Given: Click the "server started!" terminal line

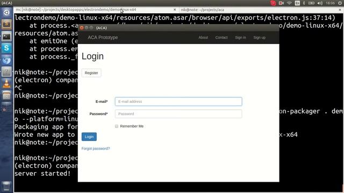Looking at the screenshot, I should click(x=42, y=174).
